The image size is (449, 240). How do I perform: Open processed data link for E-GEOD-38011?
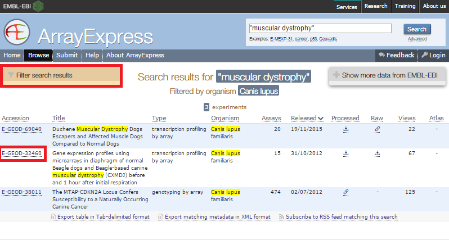click(345, 192)
